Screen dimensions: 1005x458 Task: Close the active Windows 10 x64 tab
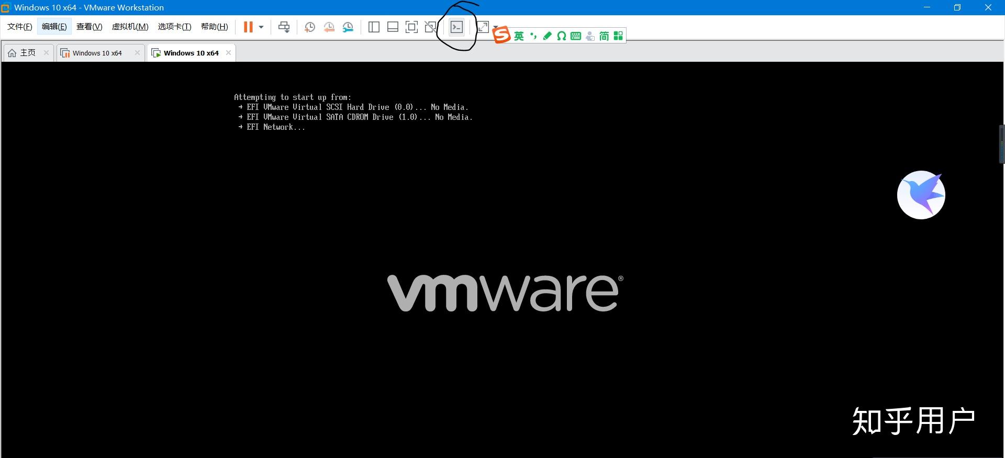pyautogui.click(x=228, y=52)
